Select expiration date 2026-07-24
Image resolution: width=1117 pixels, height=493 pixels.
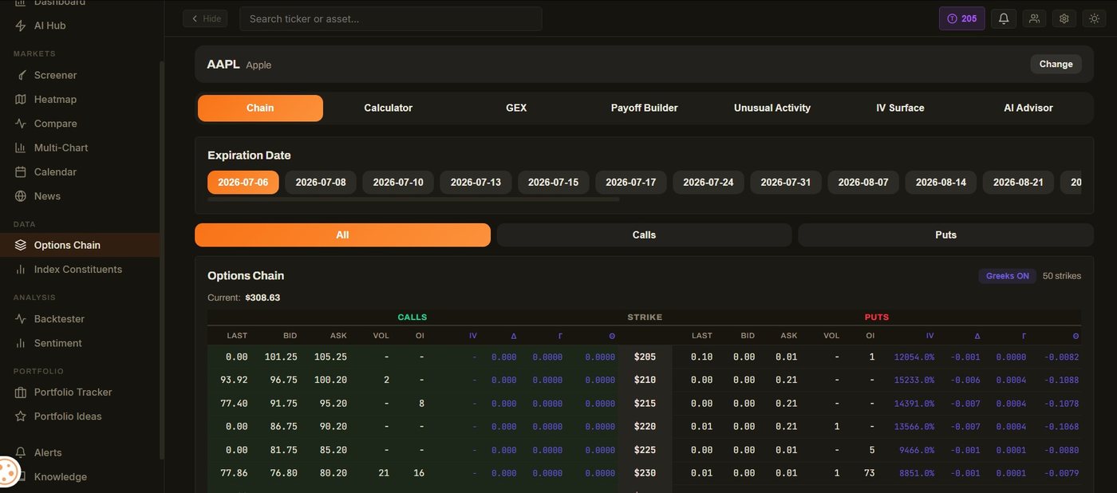tap(708, 182)
